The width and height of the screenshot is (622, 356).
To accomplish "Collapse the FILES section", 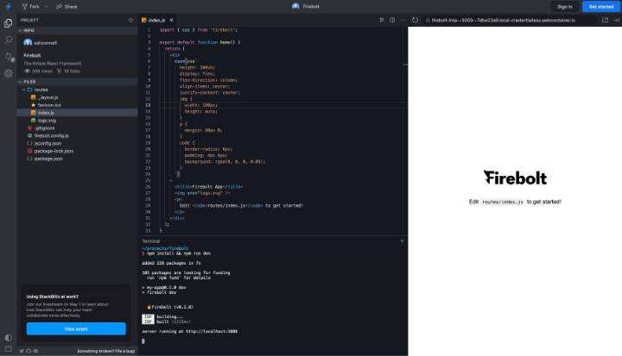I will (78, 82).
